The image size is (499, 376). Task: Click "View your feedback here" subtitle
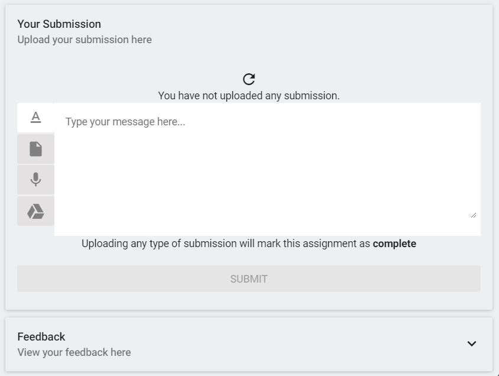(74, 352)
